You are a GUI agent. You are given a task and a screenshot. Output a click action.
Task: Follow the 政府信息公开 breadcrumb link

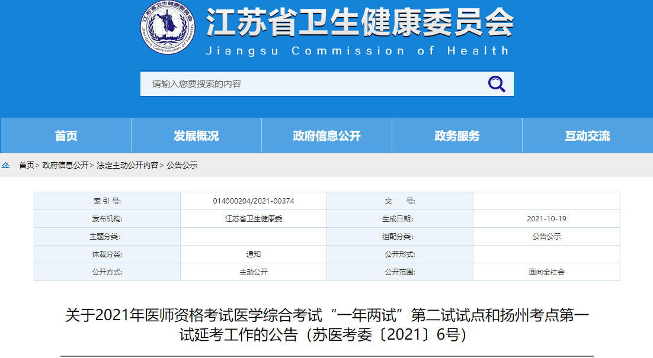coord(65,165)
